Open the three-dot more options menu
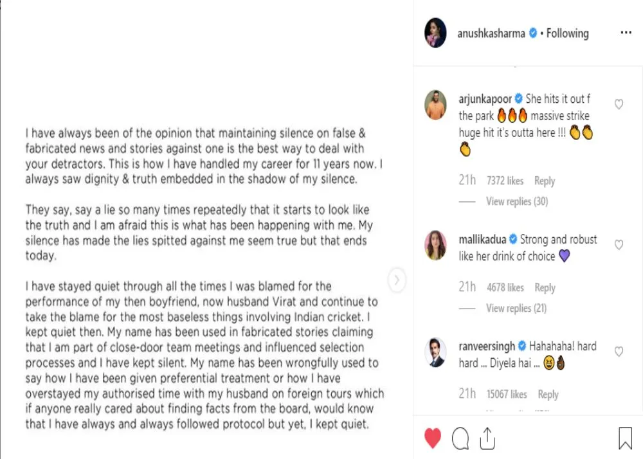 [x=626, y=33]
